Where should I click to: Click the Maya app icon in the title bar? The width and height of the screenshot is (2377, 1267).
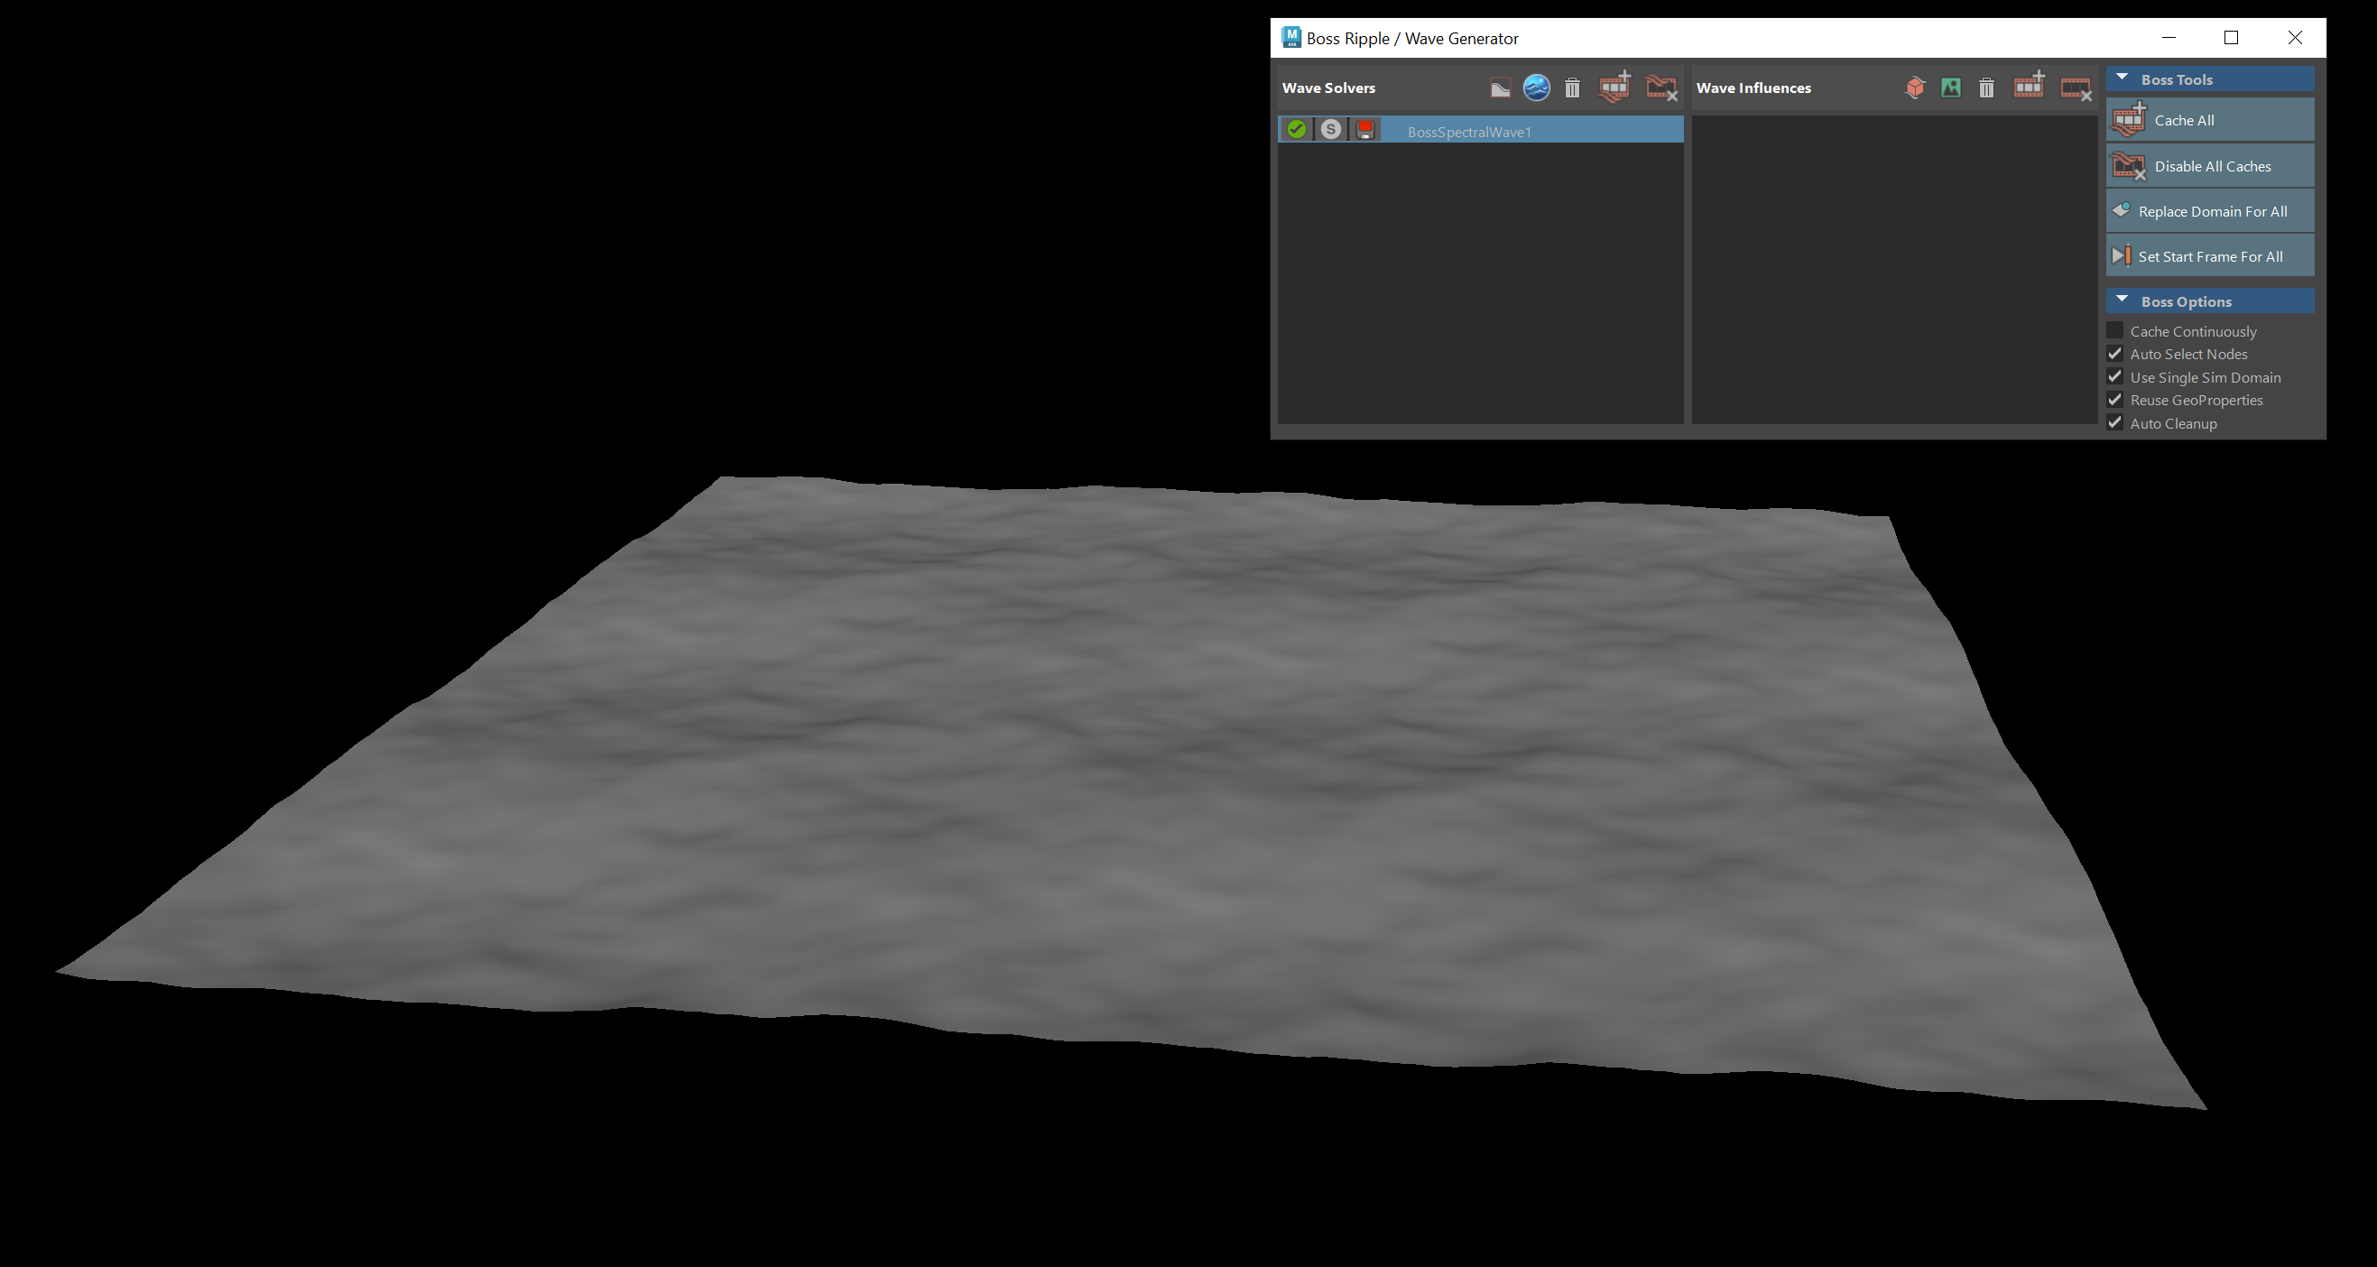tap(1290, 38)
